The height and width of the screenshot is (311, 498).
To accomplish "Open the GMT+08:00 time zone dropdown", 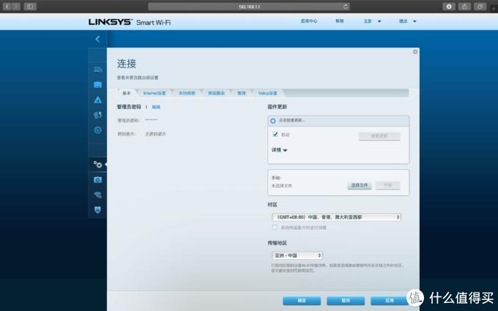I will (336, 217).
